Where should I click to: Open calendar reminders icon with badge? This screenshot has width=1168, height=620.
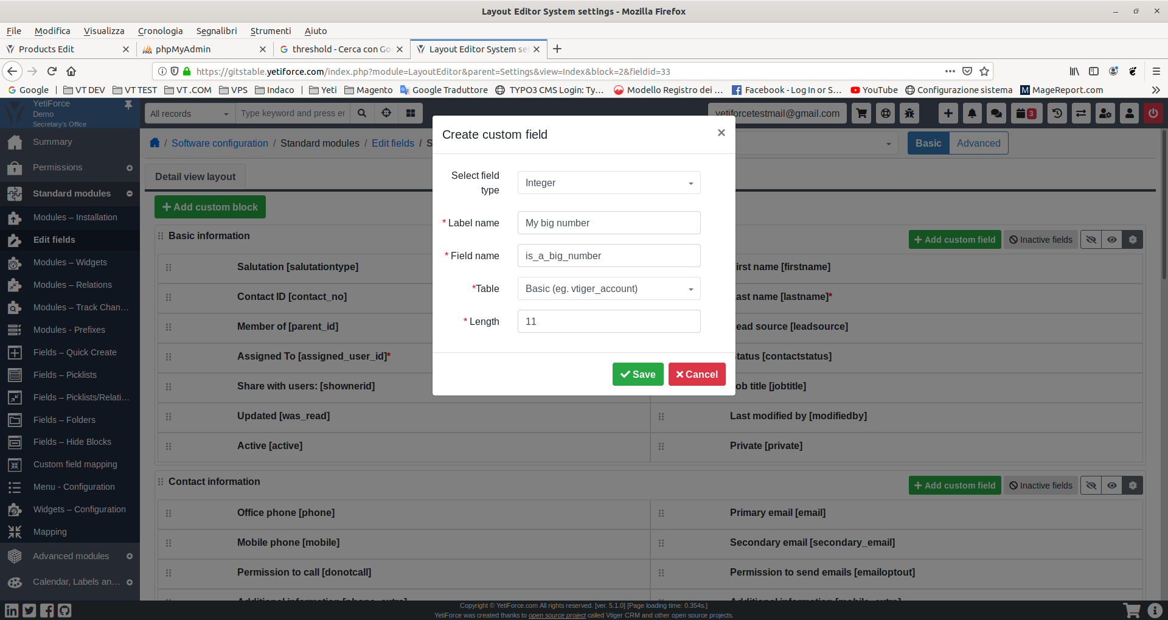[x=1026, y=113]
